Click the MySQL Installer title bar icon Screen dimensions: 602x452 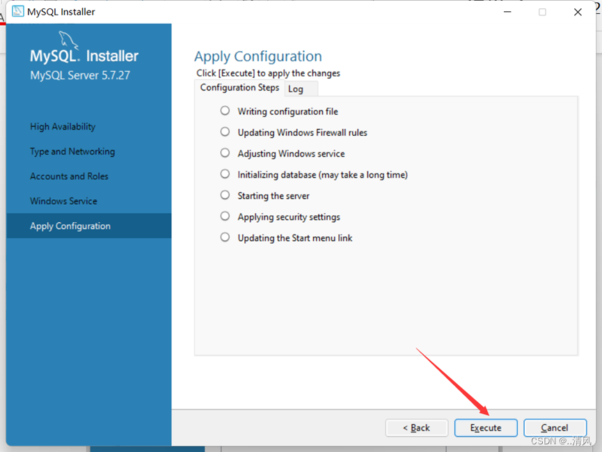[x=17, y=11]
